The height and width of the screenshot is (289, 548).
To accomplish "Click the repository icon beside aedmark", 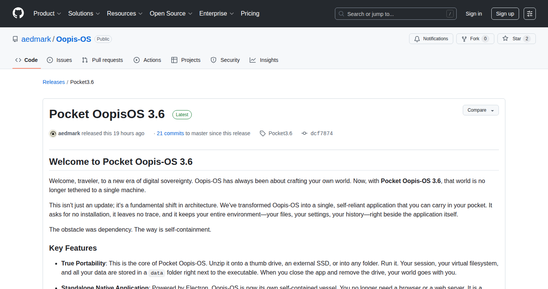I will click(x=15, y=39).
